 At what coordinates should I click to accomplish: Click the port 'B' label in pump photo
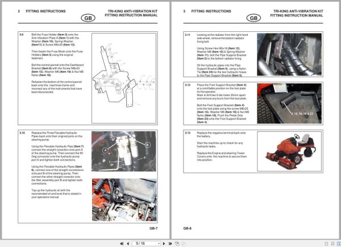click(147, 145)
